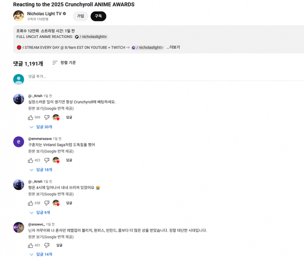The image size is (304, 261).
Task: Dislike the @snowvc_ comment
Action: pos(47,245)
